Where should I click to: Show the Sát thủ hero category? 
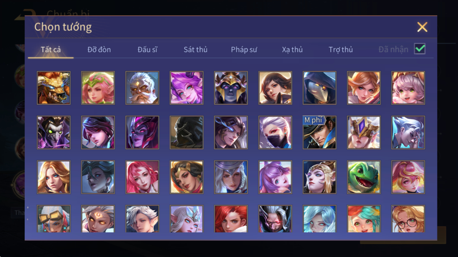[195, 50]
